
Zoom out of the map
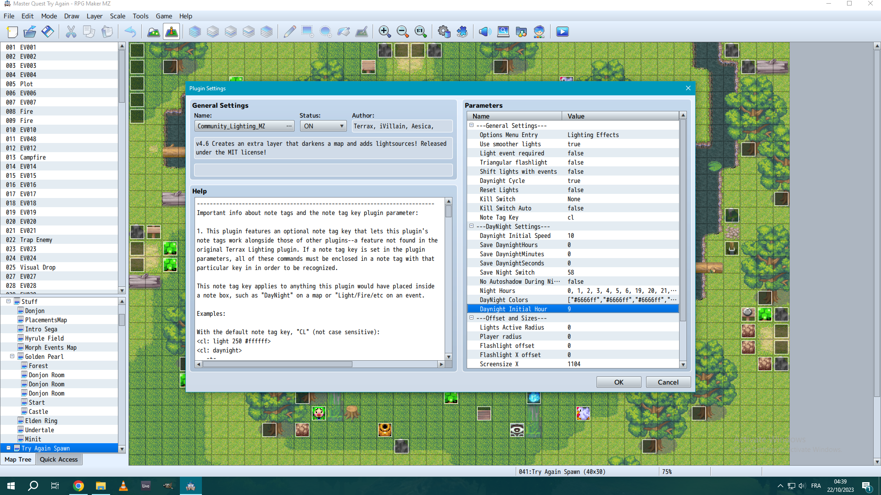(x=402, y=32)
